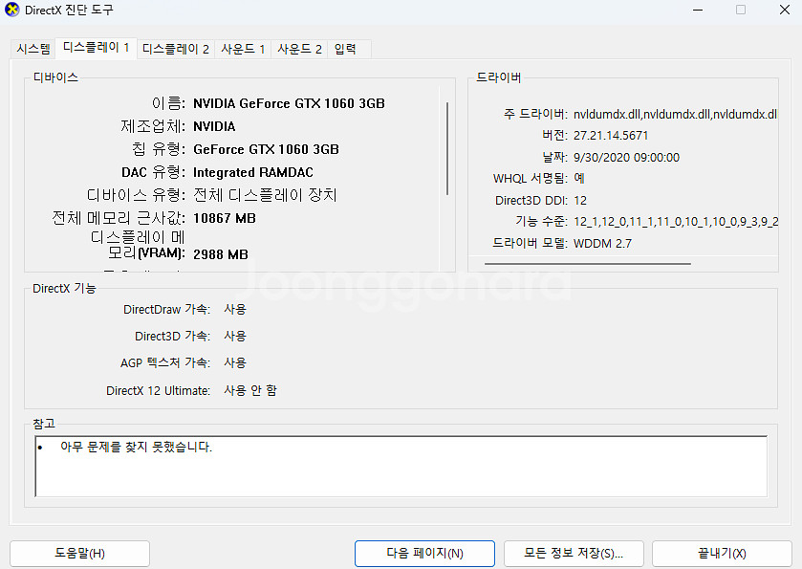Click the driver date 9/30/2020 09:00:00

coord(626,157)
